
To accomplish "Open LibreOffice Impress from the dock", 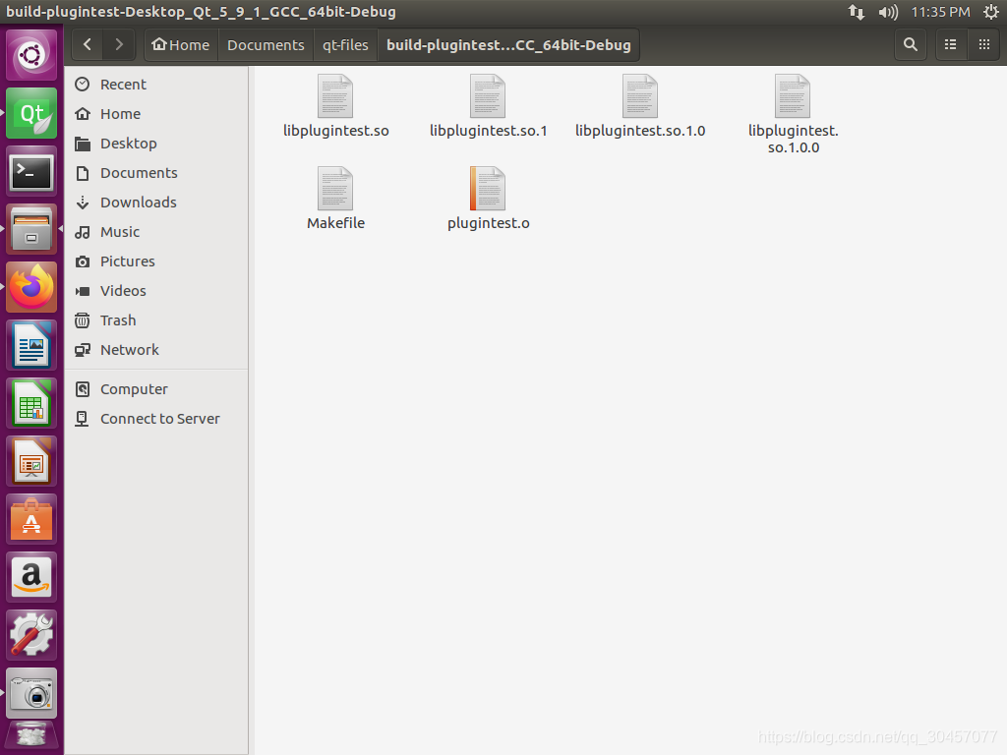I will point(31,461).
